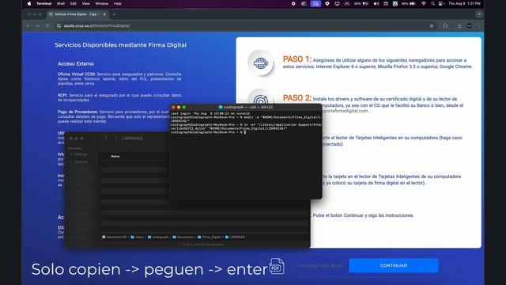Select AirDrop in Finder sidebar

79,154
